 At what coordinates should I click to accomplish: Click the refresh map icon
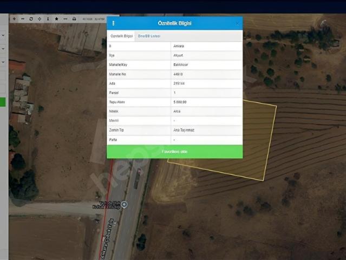(x=31, y=19)
